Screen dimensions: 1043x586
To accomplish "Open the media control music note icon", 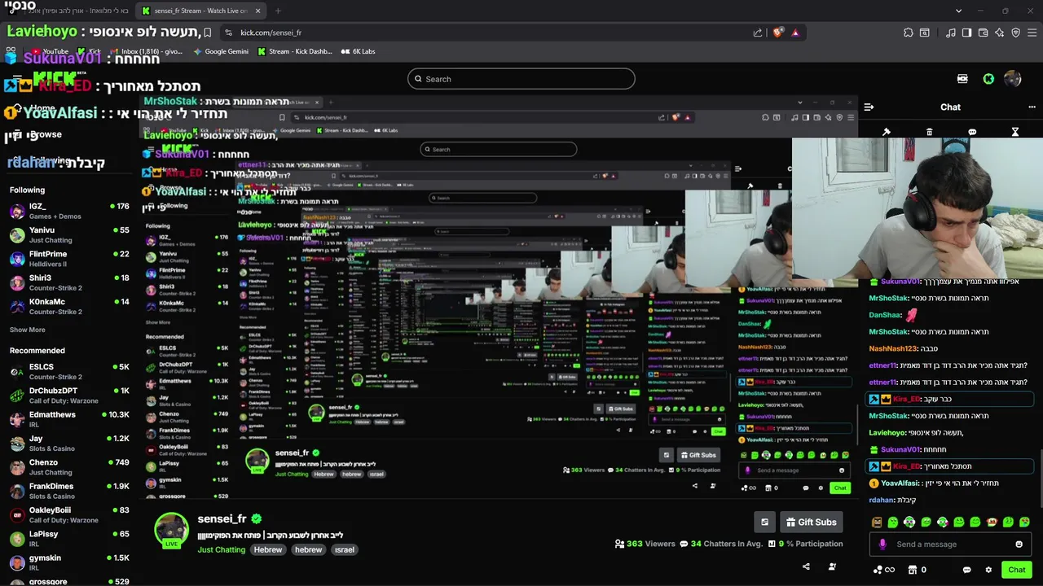I will [950, 33].
